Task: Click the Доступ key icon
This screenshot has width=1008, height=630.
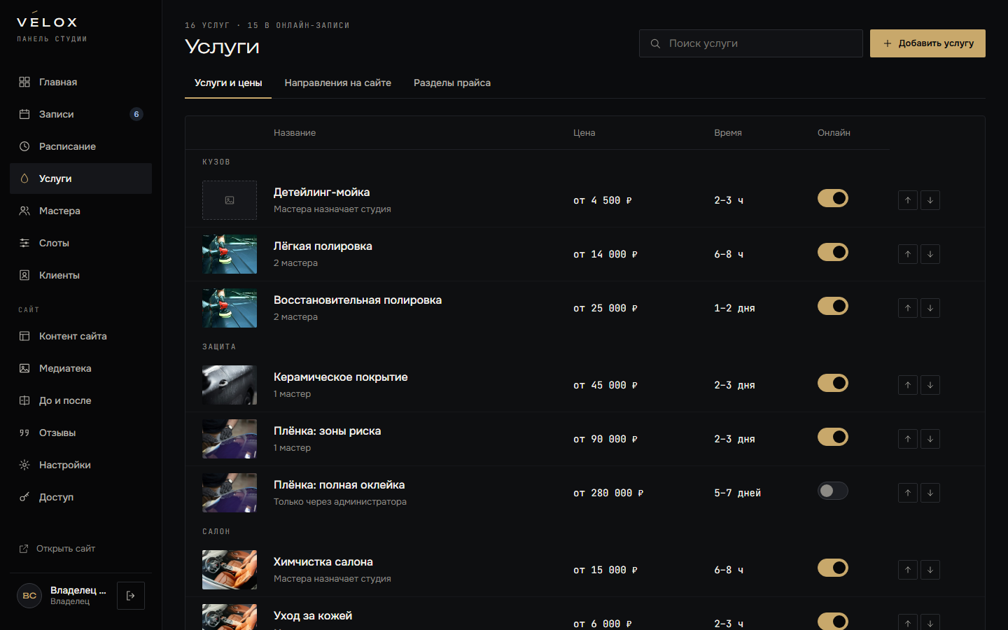Action: point(24,497)
